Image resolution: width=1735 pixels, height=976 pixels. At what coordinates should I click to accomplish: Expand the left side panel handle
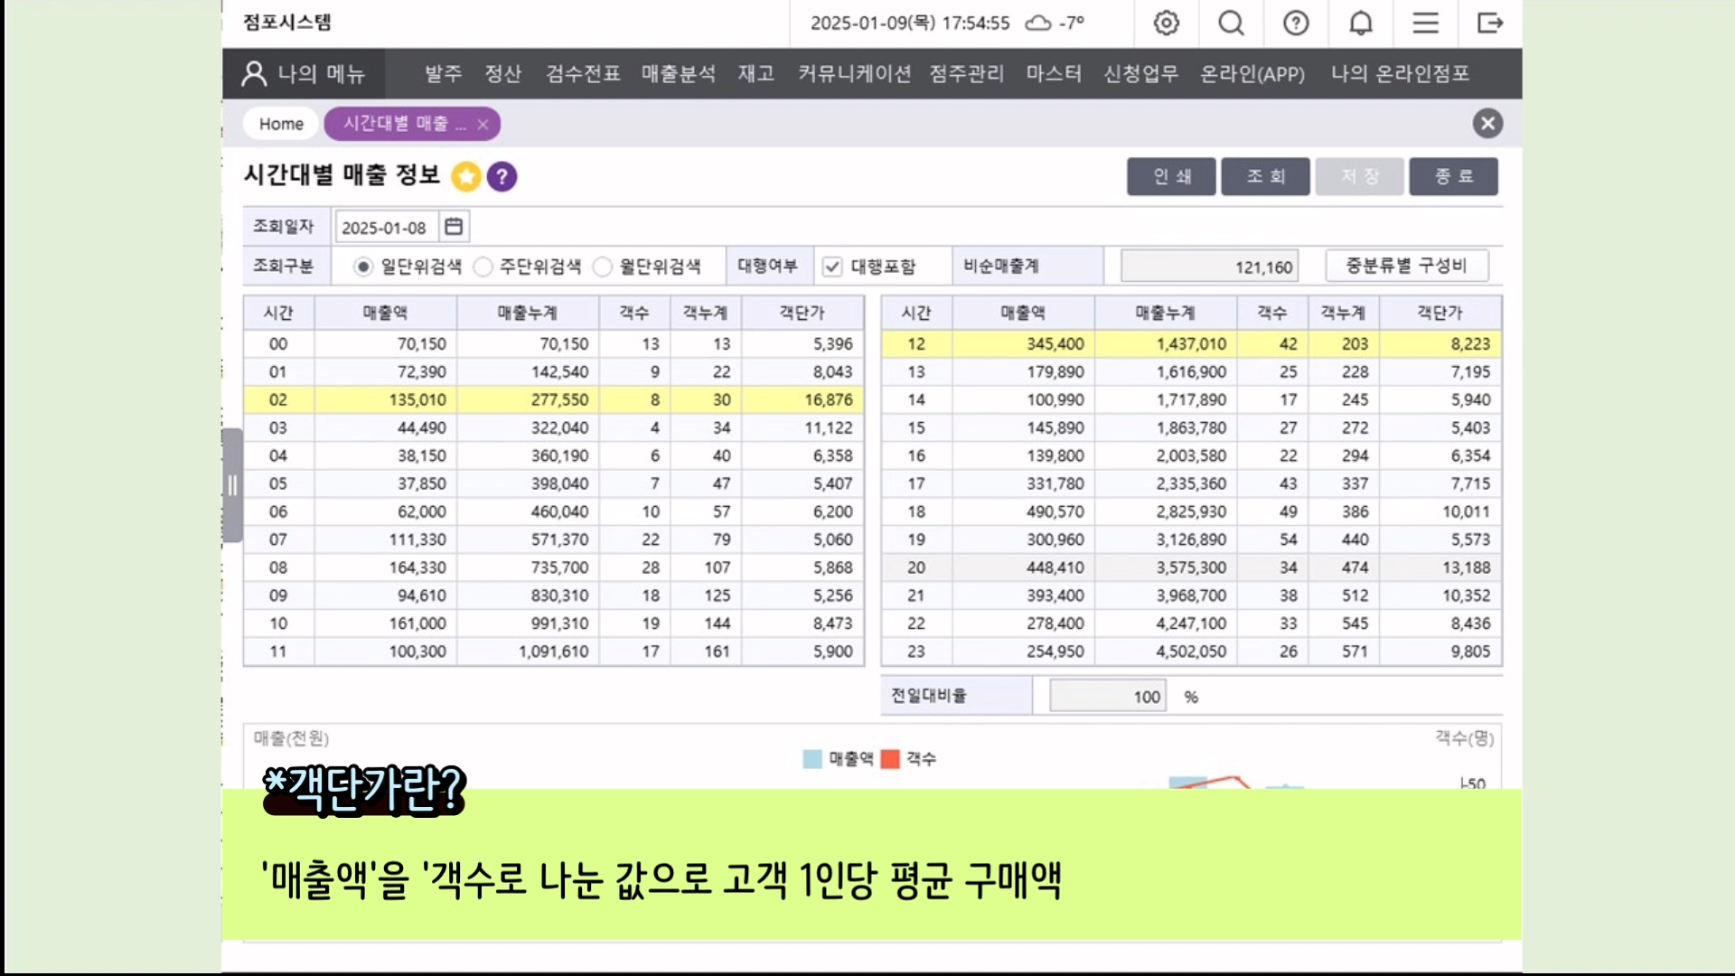point(232,485)
